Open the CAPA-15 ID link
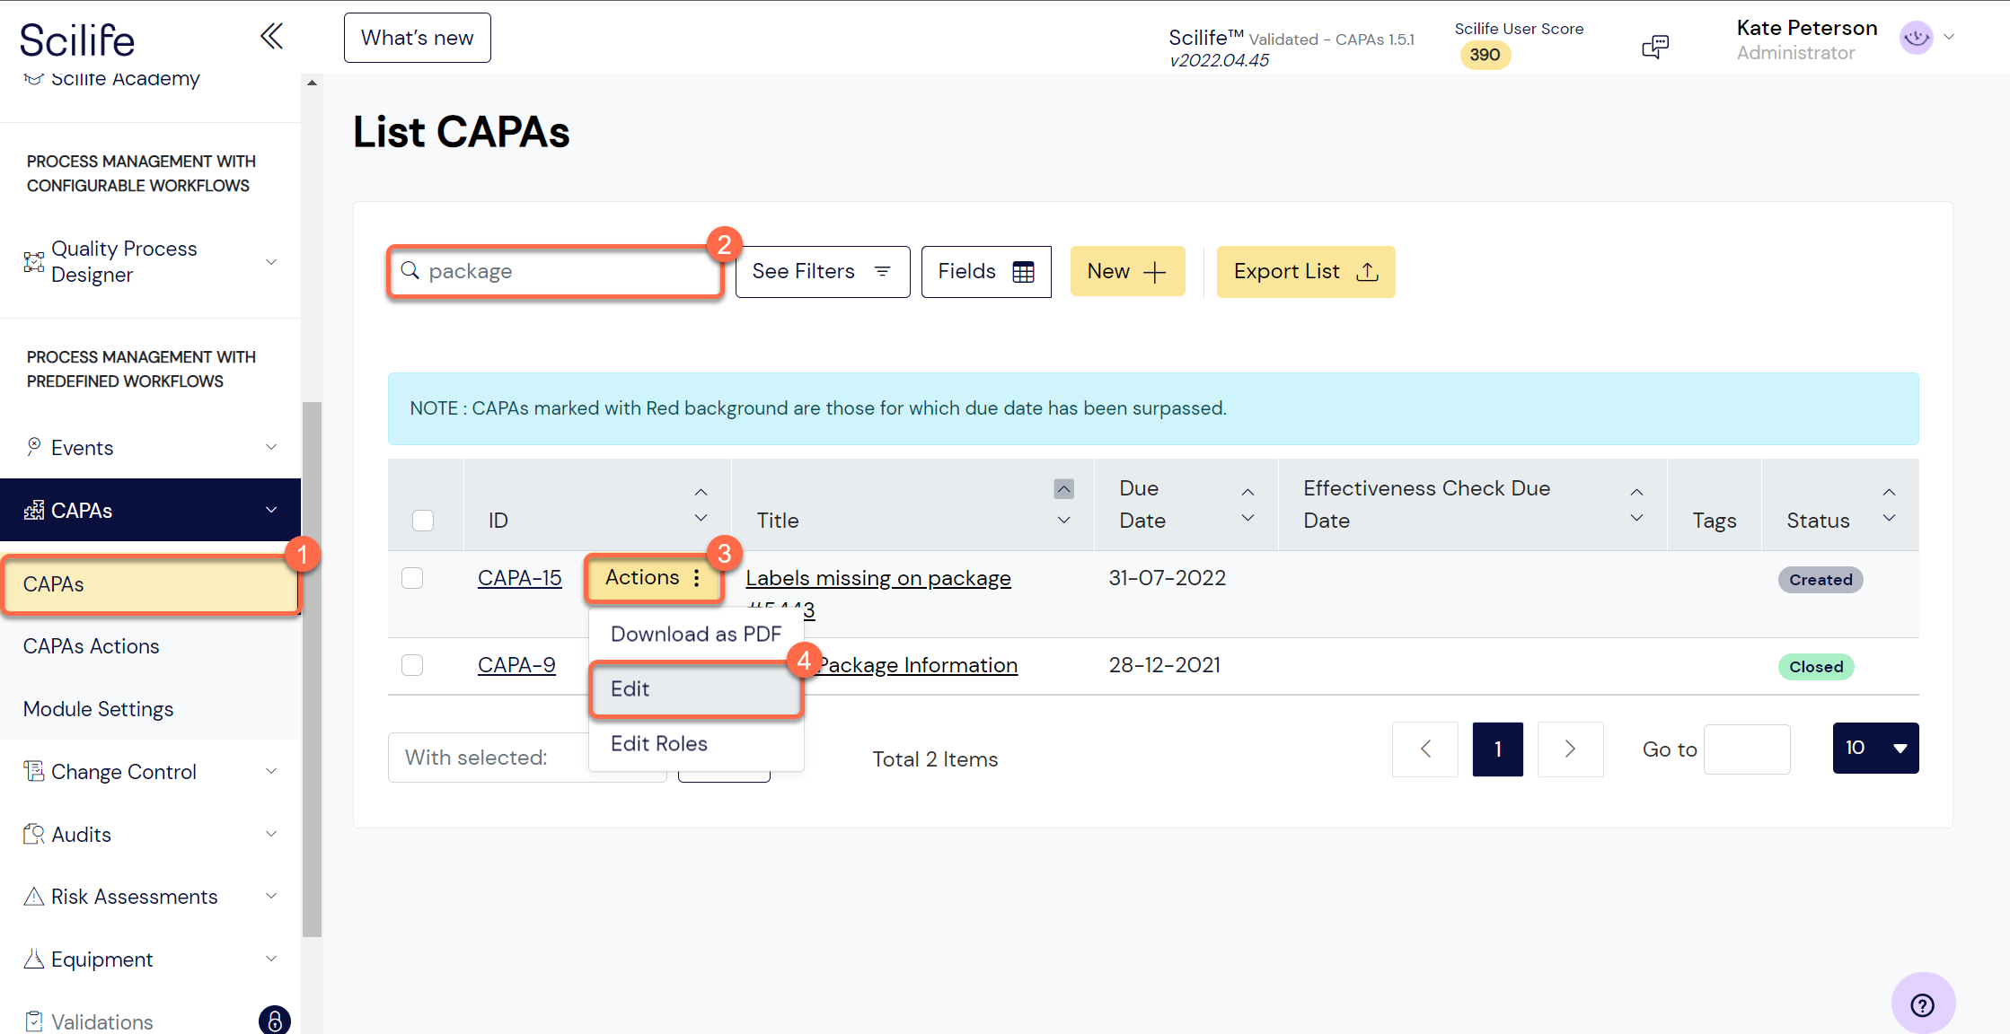 pos(519,578)
